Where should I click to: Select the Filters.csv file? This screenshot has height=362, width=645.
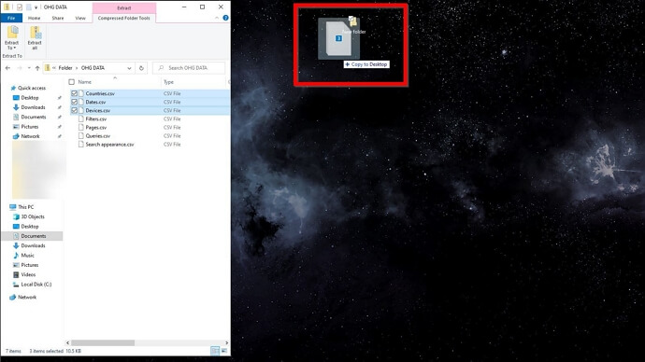[96, 119]
